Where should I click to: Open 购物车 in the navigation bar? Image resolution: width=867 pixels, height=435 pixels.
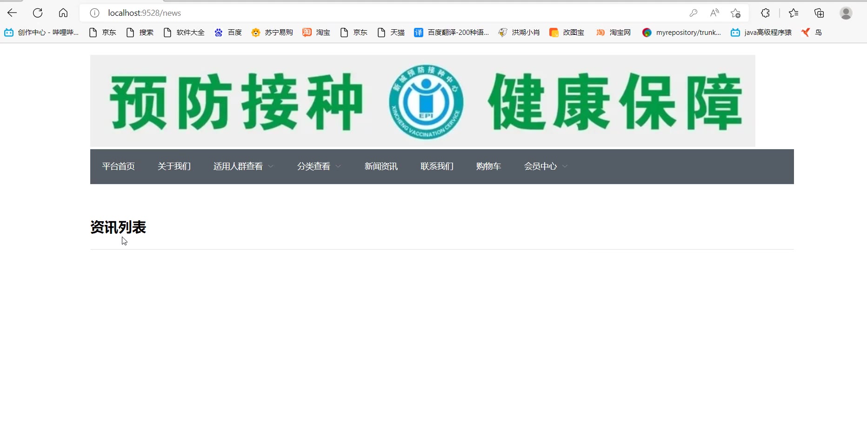(x=488, y=166)
